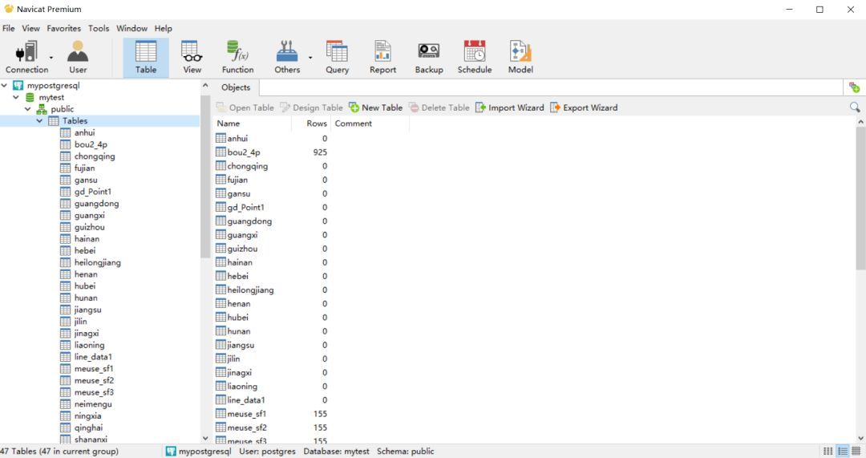Image resolution: width=866 pixels, height=458 pixels.
Task: Open the Window menu
Action: (x=132, y=28)
